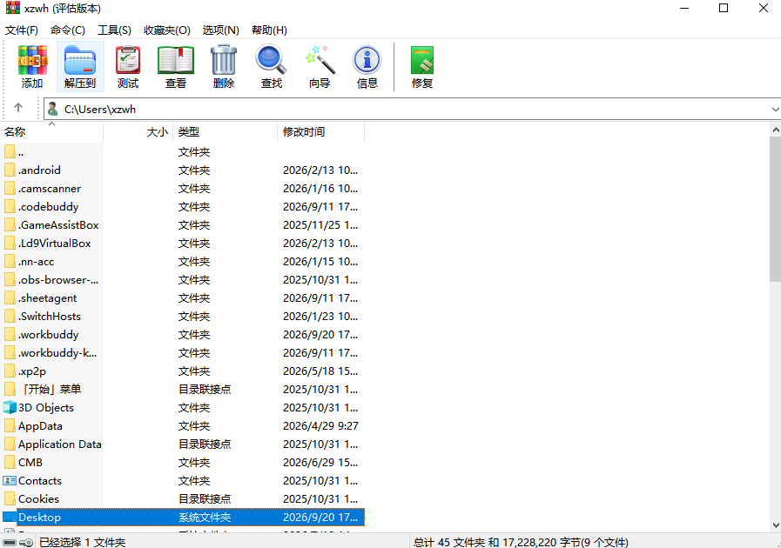Click the drive icon in the status bar
The height and width of the screenshot is (548, 781).
click(10, 542)
